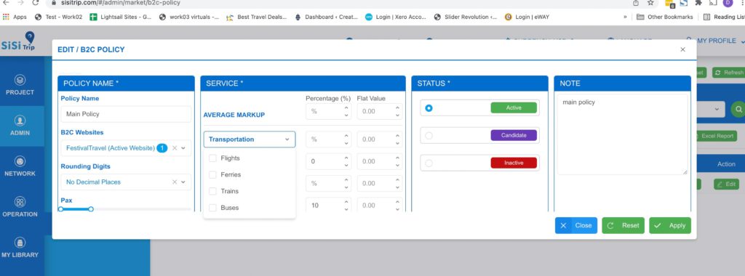
Task: Open the Dashboard Creat... bookmark
Action: tap(327, 17)
